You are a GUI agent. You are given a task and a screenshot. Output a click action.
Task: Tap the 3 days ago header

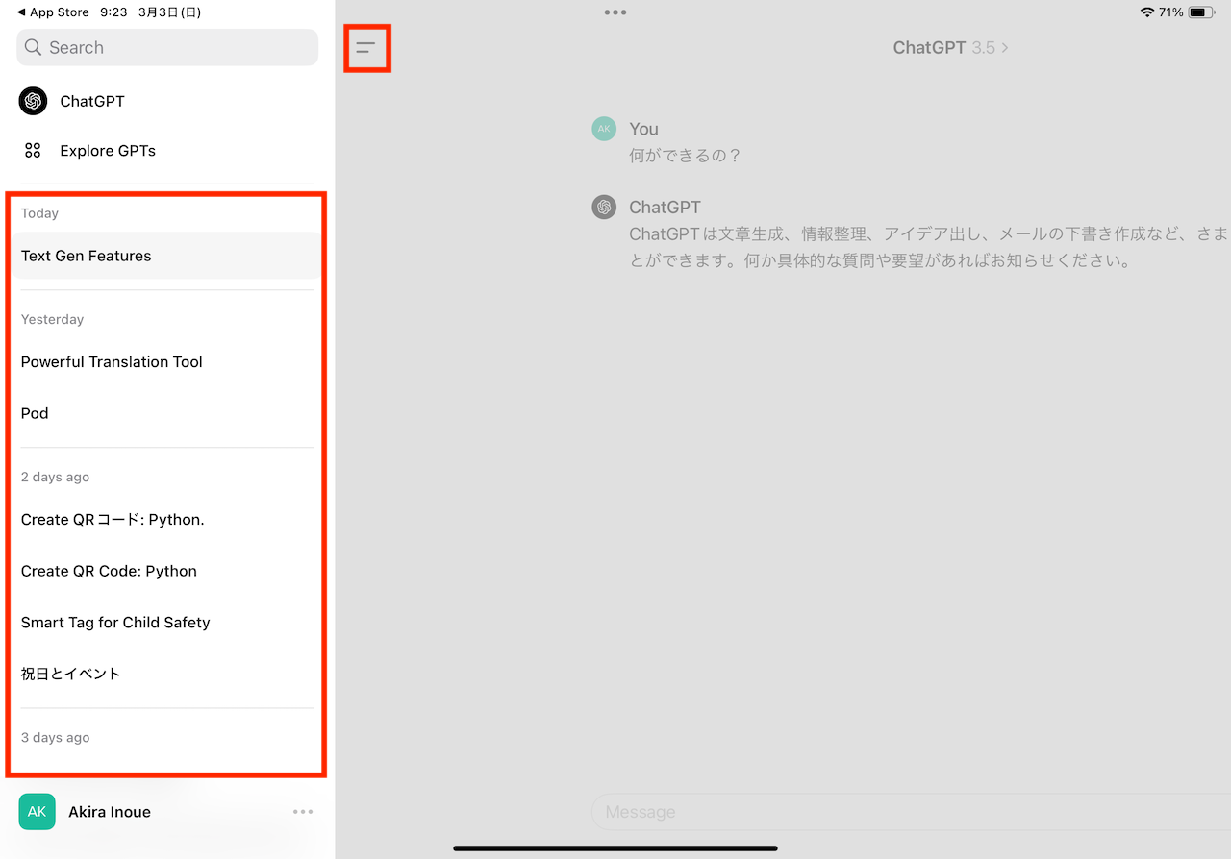pos(55,737)
